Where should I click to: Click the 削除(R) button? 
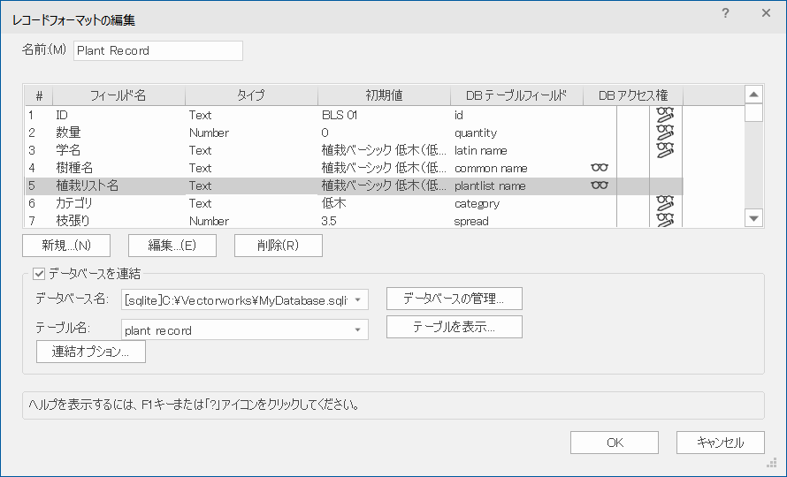click(x=278, y=246)
